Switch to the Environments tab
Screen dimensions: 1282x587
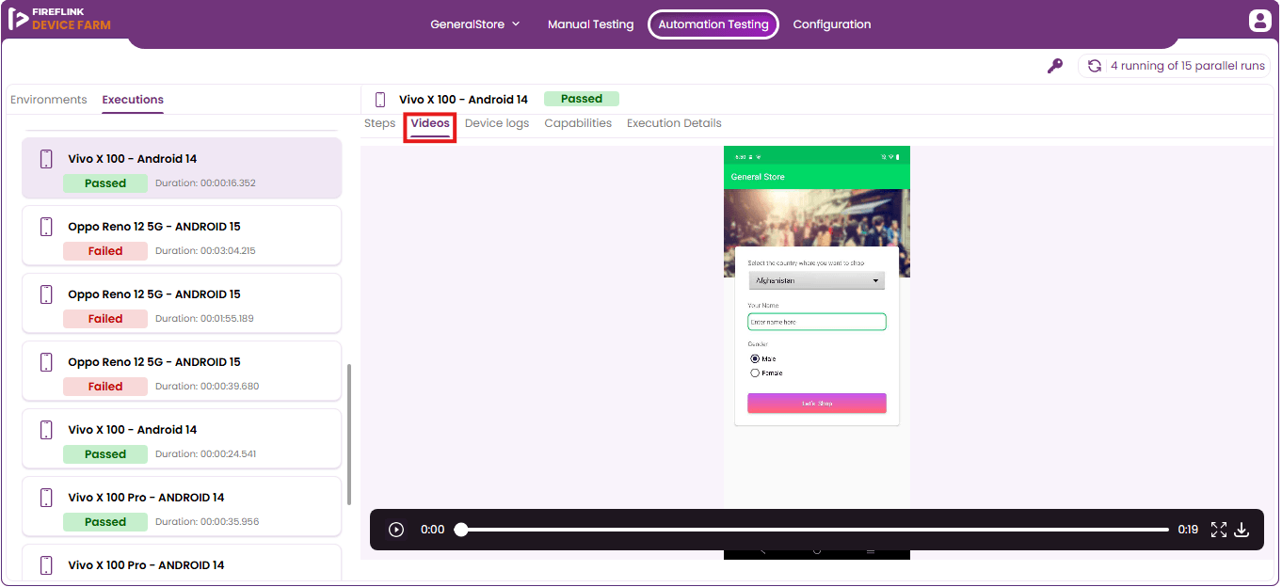click(49, 100)
